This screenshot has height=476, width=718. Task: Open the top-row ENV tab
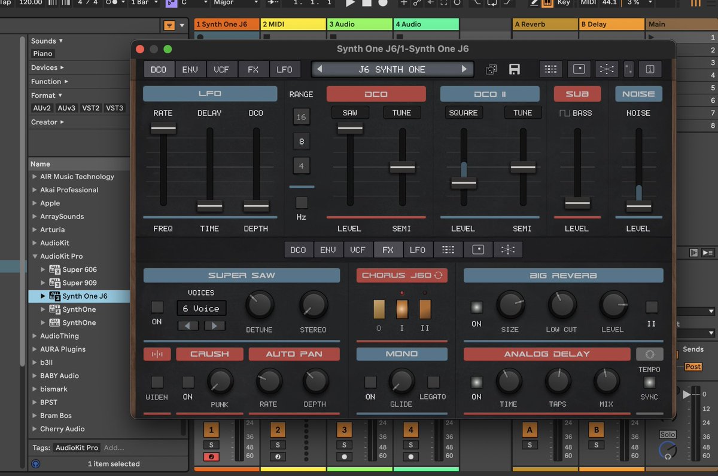point(190,69)
